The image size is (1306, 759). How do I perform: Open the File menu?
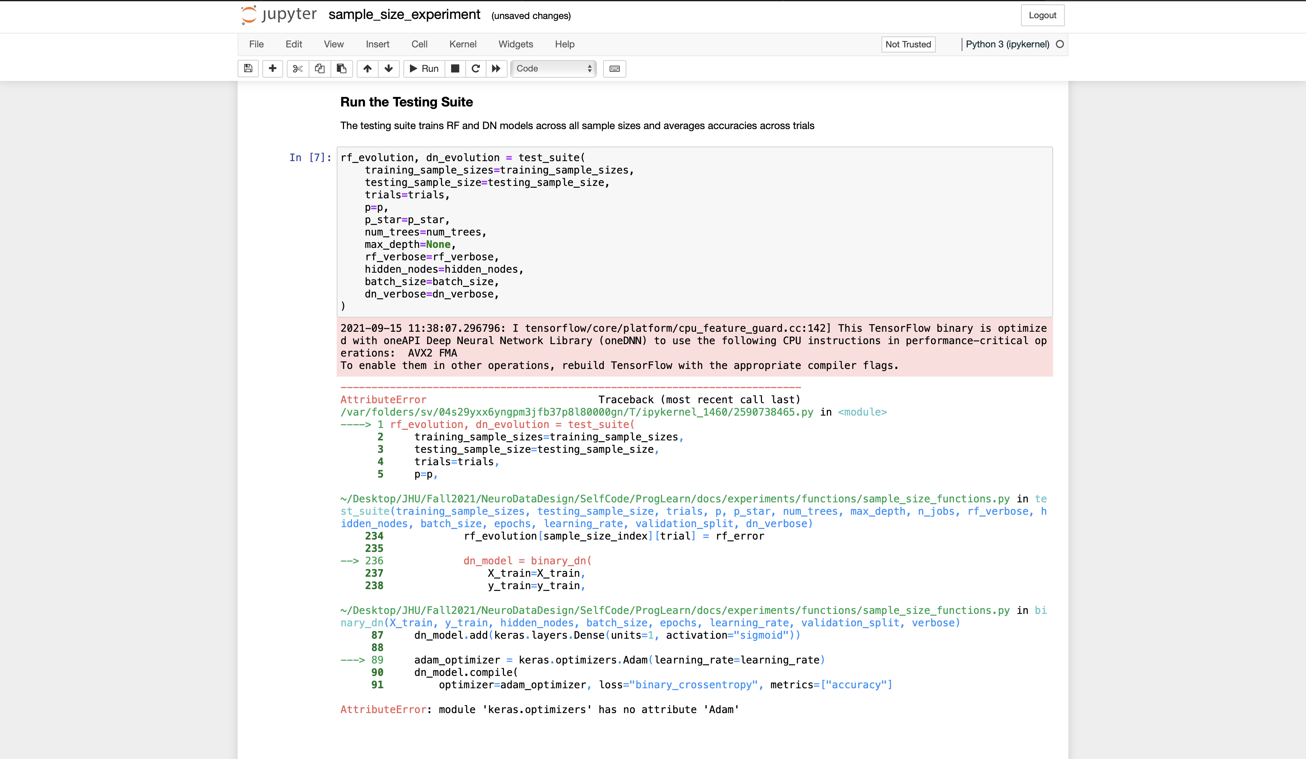pyautogui.click(x=256, y=44)
